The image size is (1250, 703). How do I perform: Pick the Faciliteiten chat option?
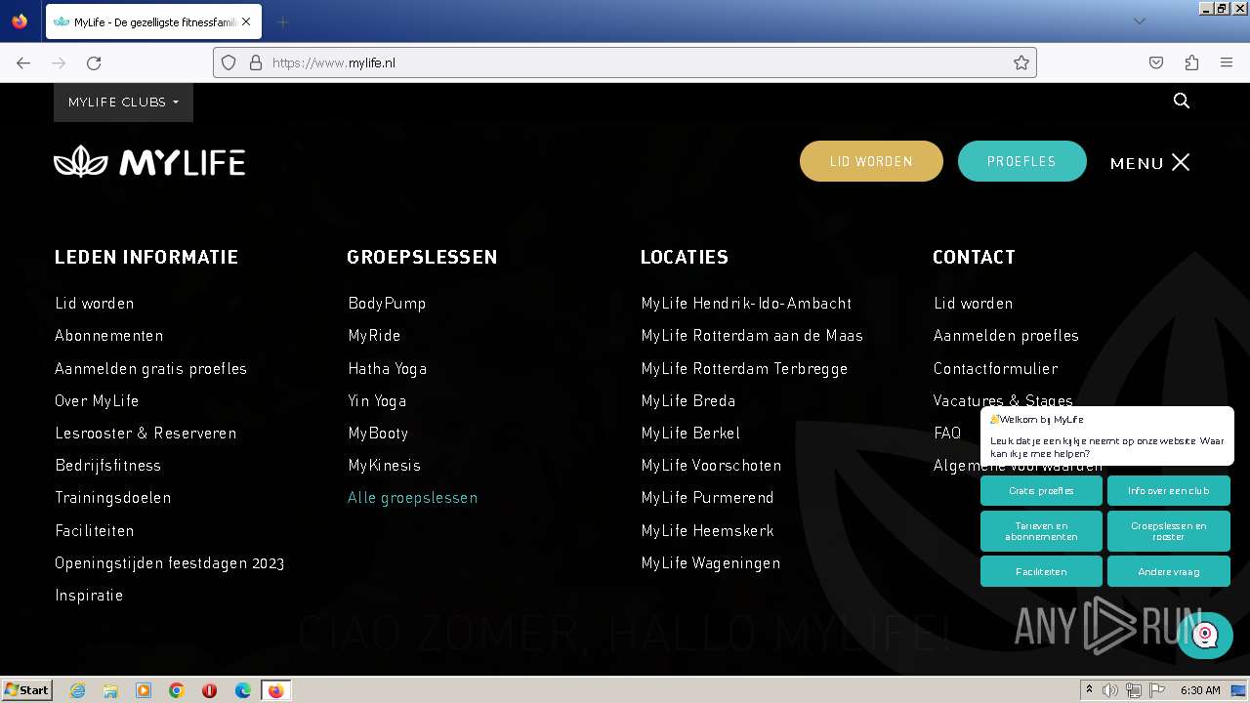point(1041,571)
